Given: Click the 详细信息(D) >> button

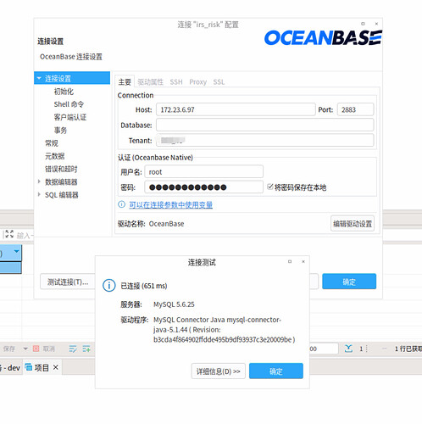Looking at the screenshot, I should [x=219, y=371].
